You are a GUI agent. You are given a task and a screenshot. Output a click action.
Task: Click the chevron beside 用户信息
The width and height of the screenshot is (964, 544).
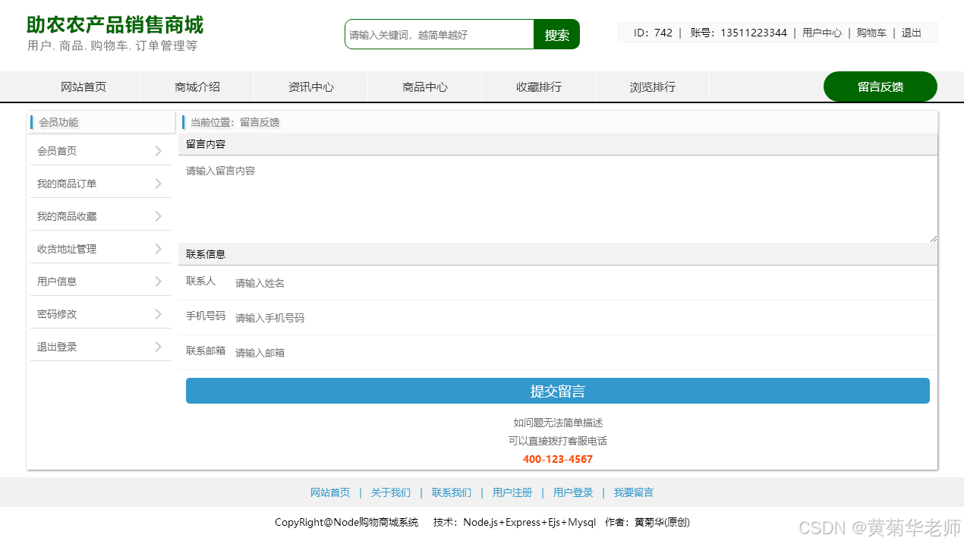tap(158, 281)
